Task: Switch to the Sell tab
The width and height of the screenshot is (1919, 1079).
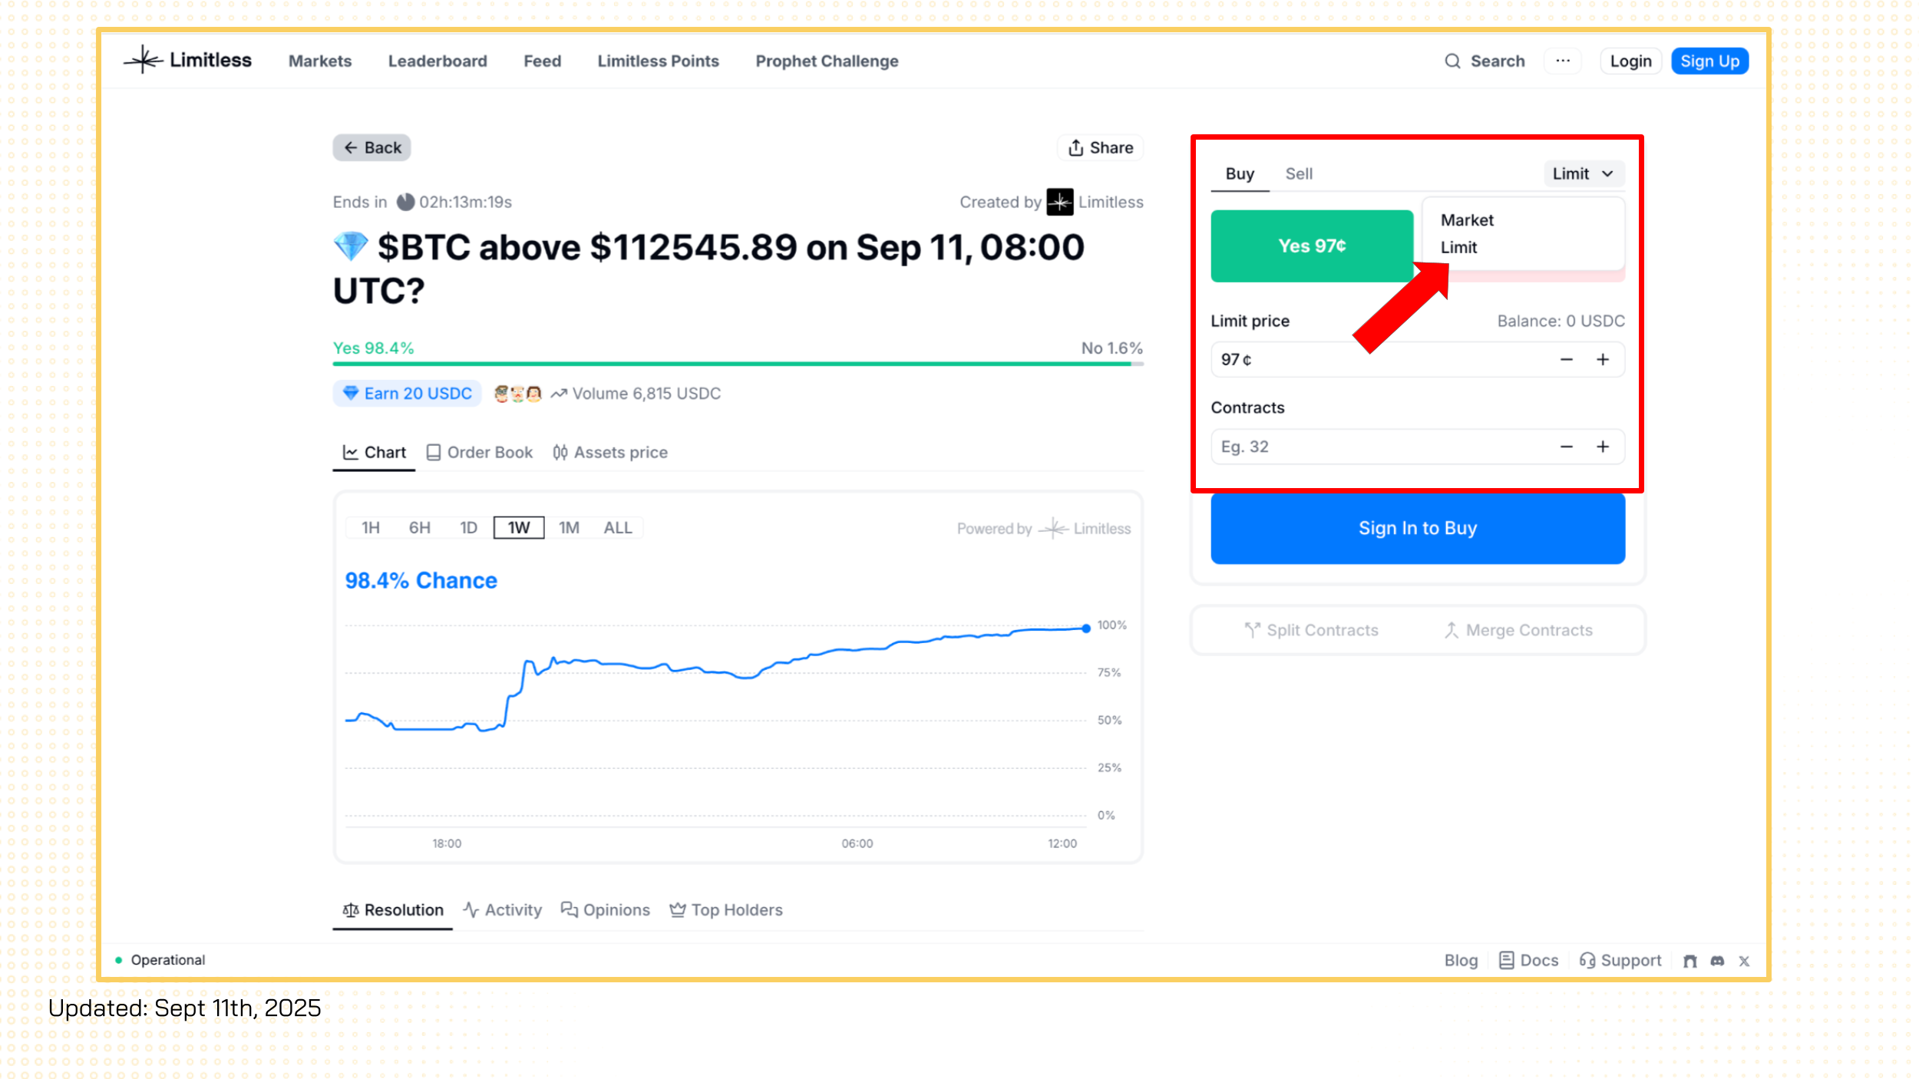Action: point(1299,173)
